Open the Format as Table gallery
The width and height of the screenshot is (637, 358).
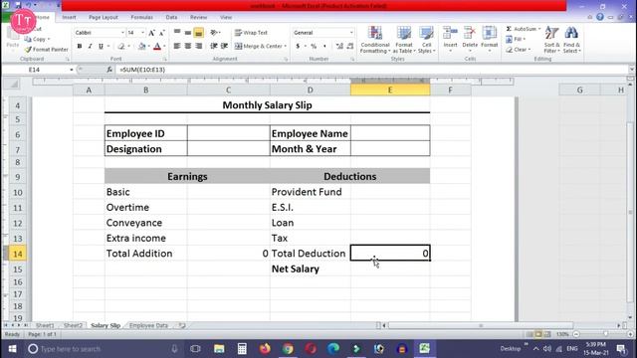click(404, 40)
